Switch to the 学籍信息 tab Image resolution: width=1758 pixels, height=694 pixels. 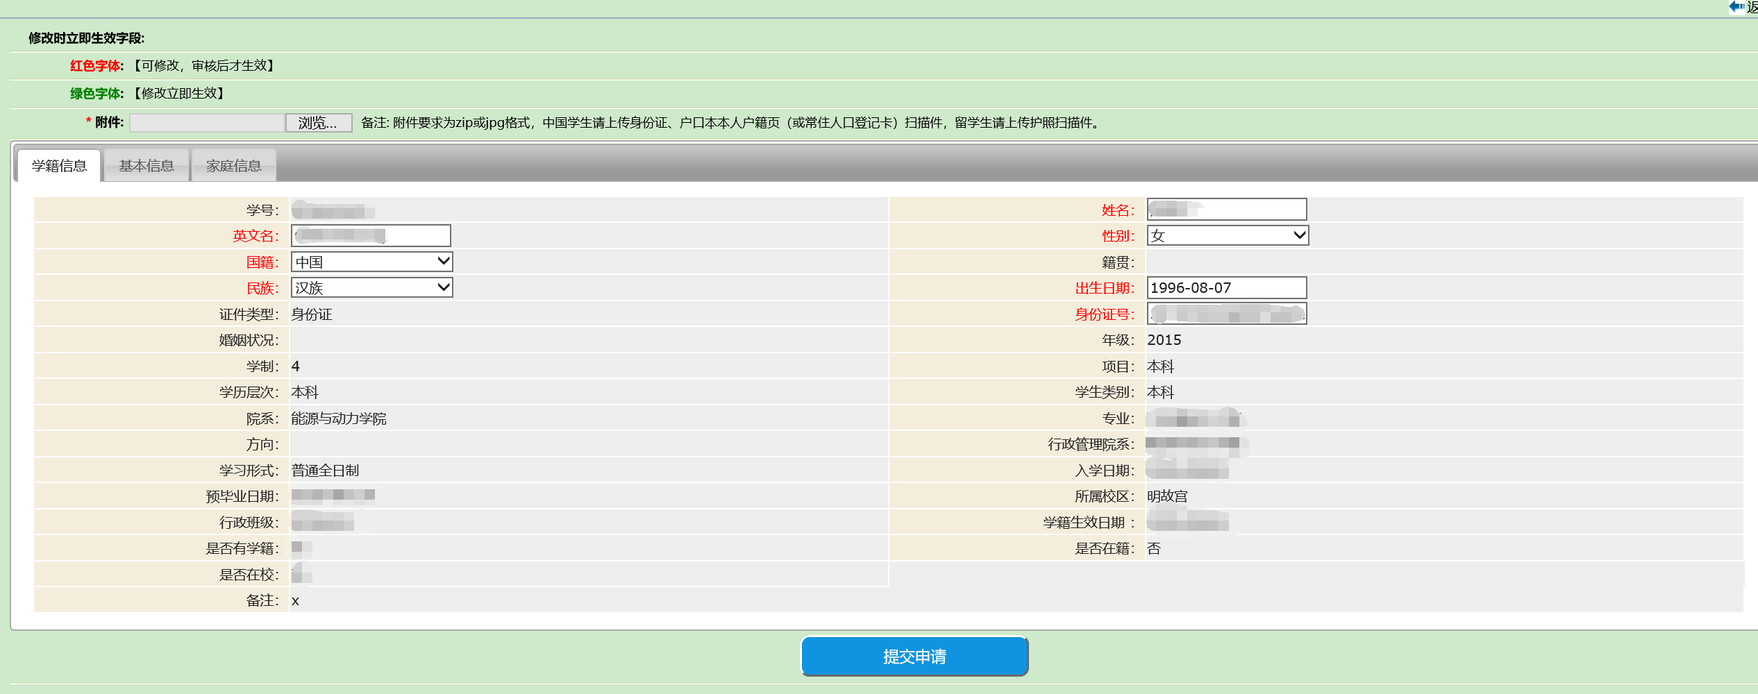tap(59, 166)
